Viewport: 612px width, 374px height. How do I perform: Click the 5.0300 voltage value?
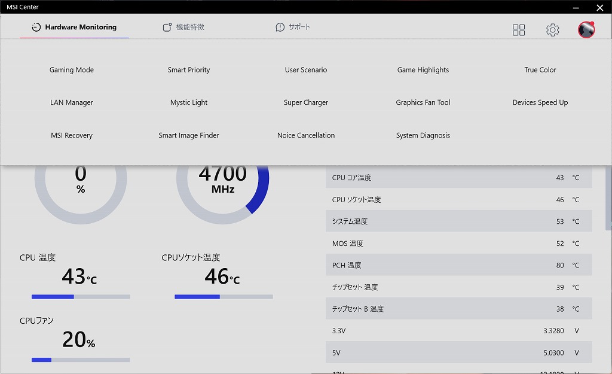(x=553, y=352)
